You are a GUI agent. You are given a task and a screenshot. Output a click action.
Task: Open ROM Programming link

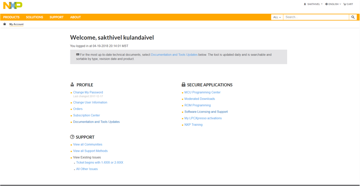pos(198,105)
